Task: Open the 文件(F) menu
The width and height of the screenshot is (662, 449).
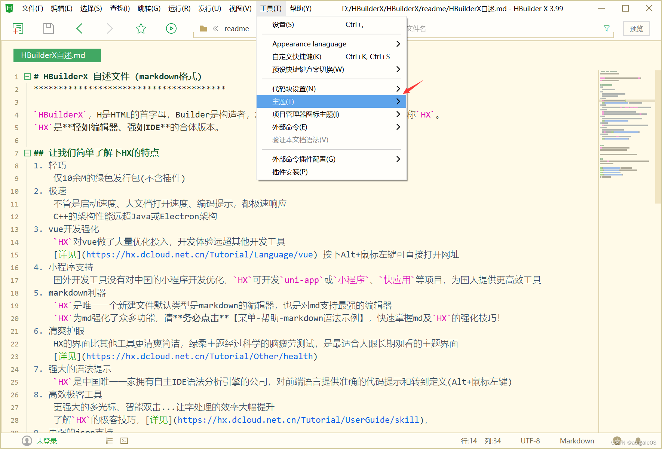Action: [x=32, y=8]
